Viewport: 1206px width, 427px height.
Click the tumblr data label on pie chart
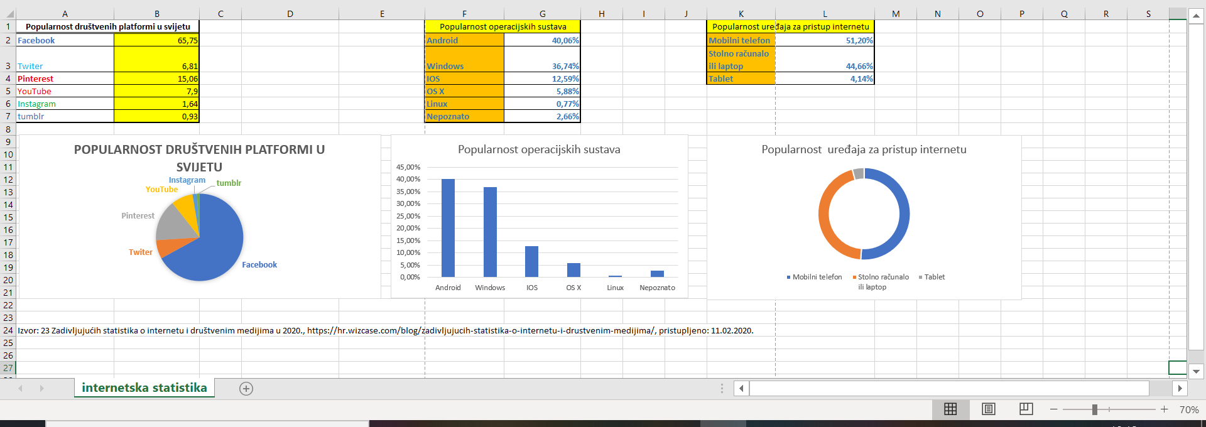[229, 183]
